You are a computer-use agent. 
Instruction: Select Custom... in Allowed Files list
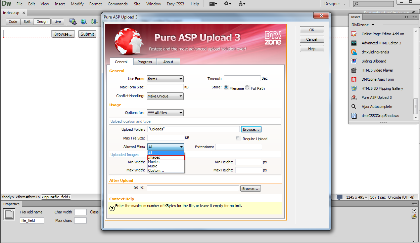166,170
